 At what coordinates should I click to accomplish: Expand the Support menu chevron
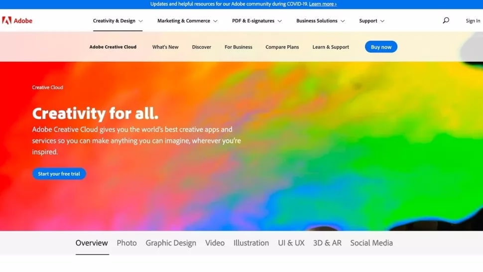pyautogui.click(x=382, y=21)
